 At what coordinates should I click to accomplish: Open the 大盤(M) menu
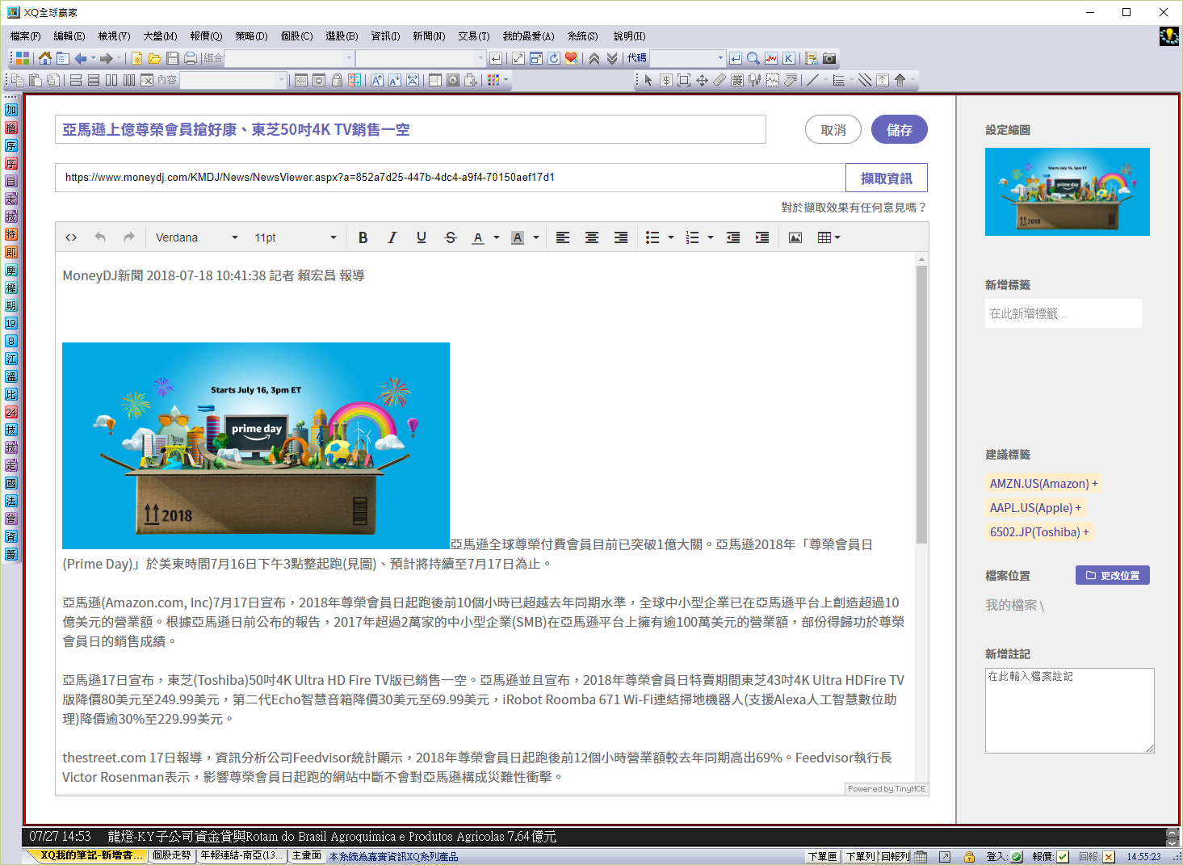tap(160, 36)
